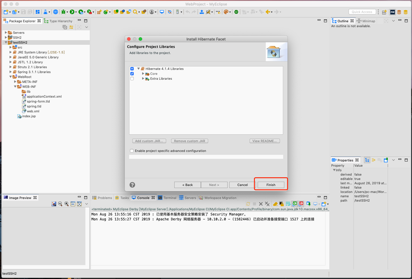Click the Remove custom JAR button
Screen dimensions: 412x279
190,141
